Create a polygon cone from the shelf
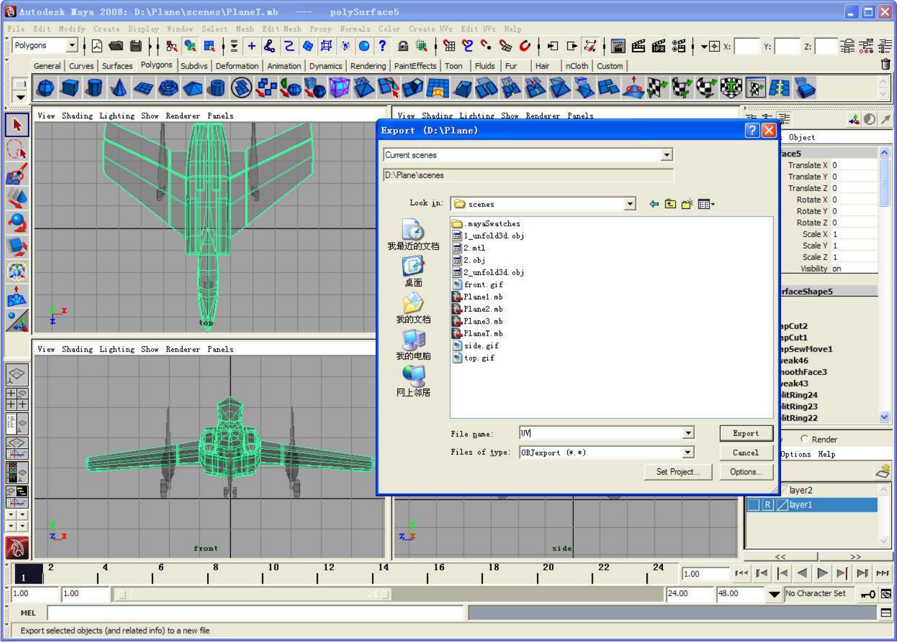This screenshot has height=642, width=897. [x=118, y=88]
